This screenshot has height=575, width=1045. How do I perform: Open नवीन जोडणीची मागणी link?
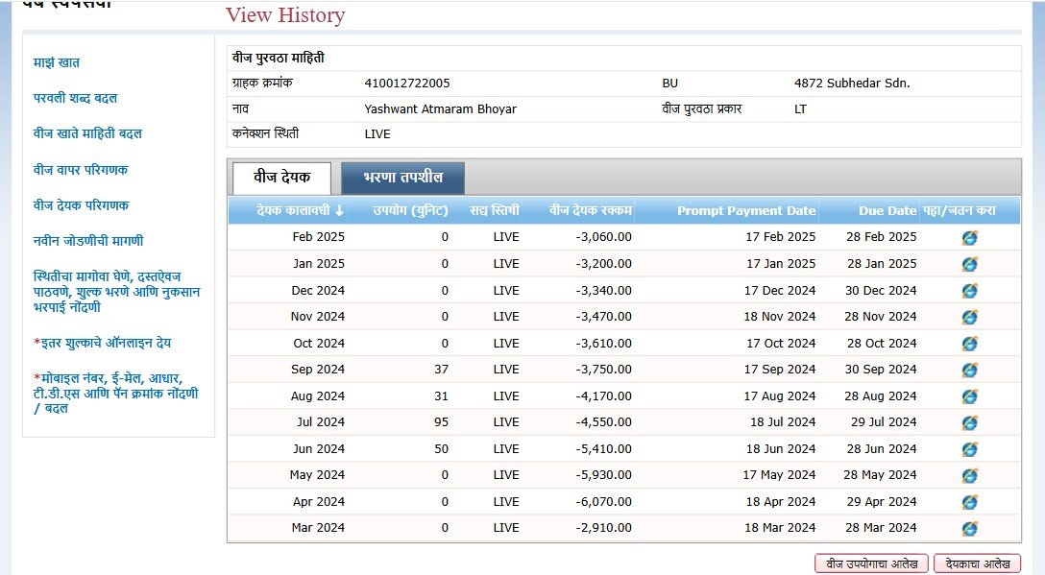(88, 241)
